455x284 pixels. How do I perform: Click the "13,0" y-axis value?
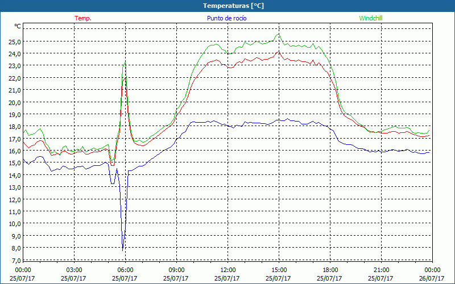pyautogui.click(x=15, y=187)
